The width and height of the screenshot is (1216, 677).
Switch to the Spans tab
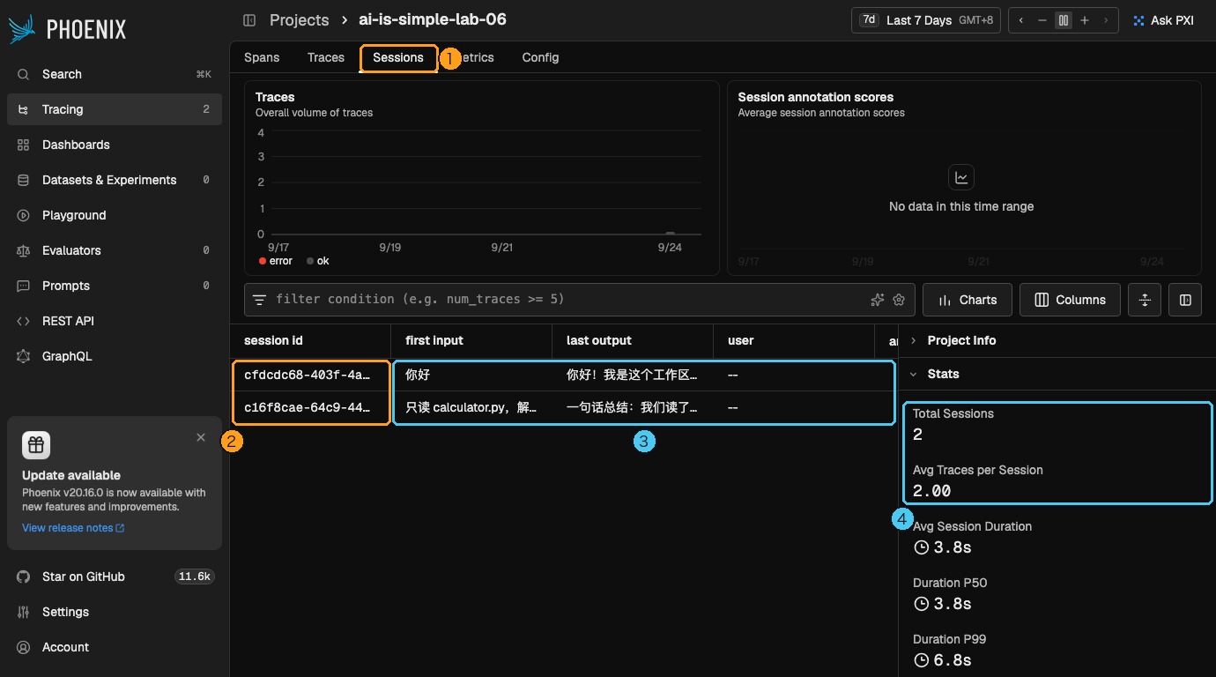262,57
